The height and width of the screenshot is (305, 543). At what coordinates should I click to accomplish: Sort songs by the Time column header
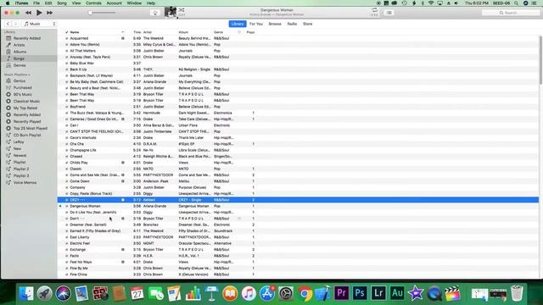tap(137, 32)
